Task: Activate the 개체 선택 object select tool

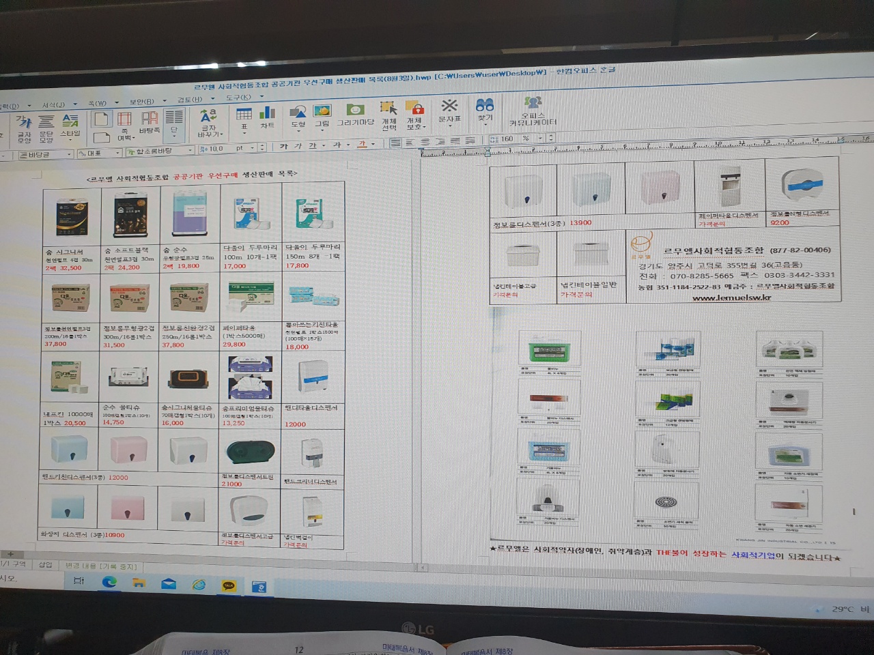Action: coord(389,115)
